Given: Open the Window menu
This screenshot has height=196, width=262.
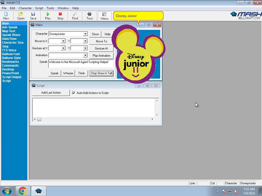Looking at the screenshot, I should [63, 8].
